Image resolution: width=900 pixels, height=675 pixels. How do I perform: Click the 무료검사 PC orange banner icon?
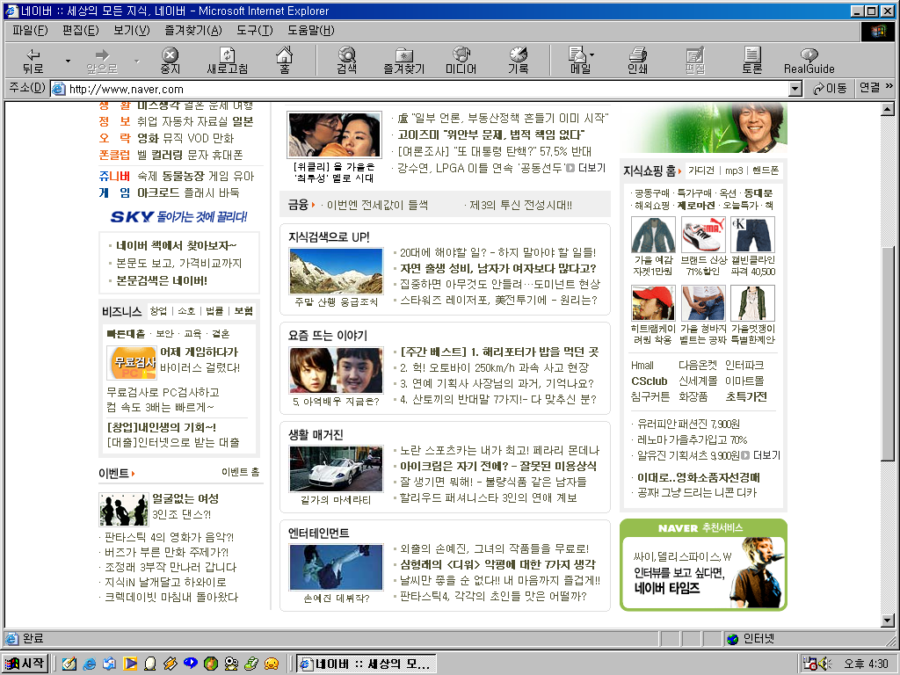[132, 363]
